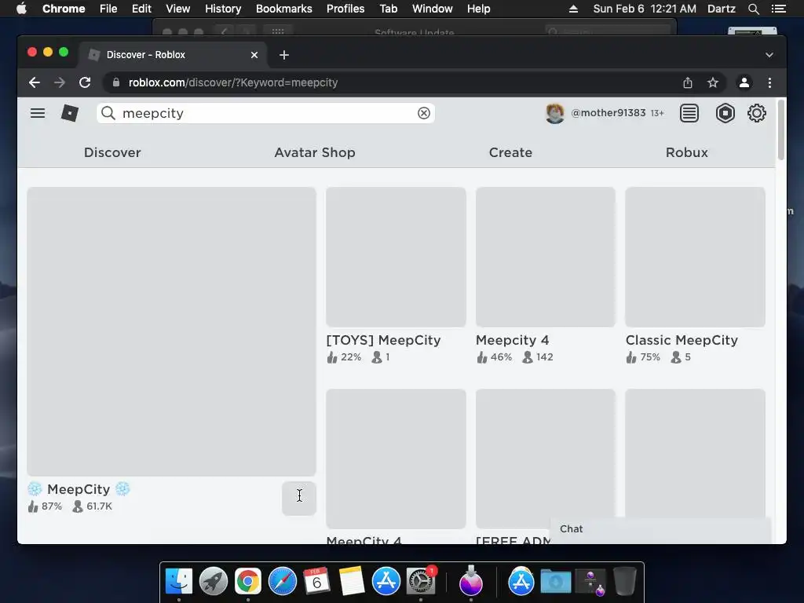Viewport: 804px width, 603px height.
Task: Go to the Create tab
Action: coord(510,152)
